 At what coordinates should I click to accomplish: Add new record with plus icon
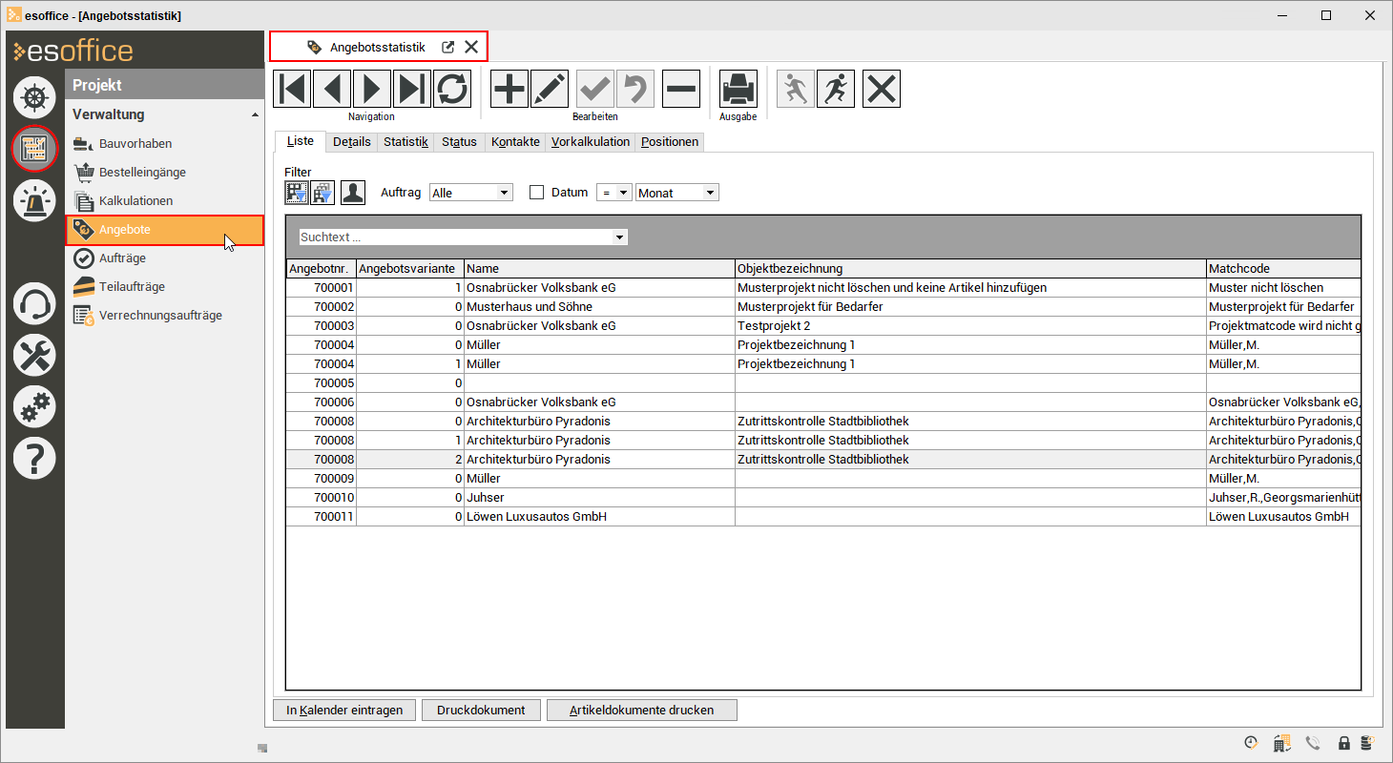point(509,89)
